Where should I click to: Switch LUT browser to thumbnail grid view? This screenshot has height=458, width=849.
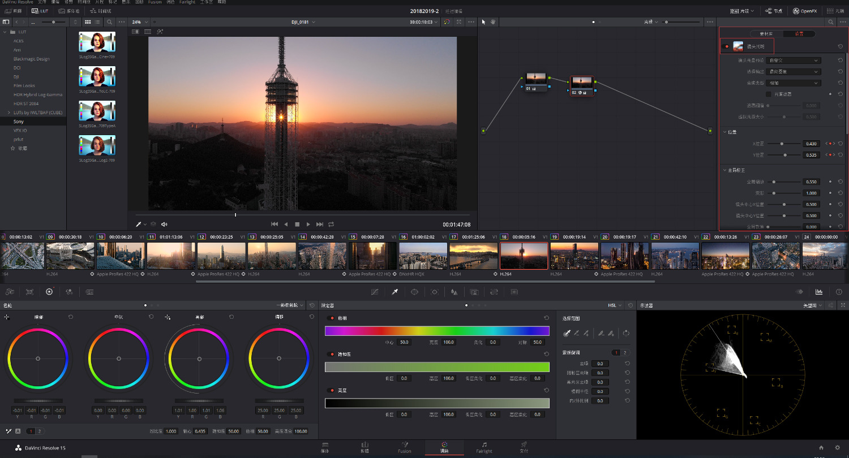click(x=88, y=21)
